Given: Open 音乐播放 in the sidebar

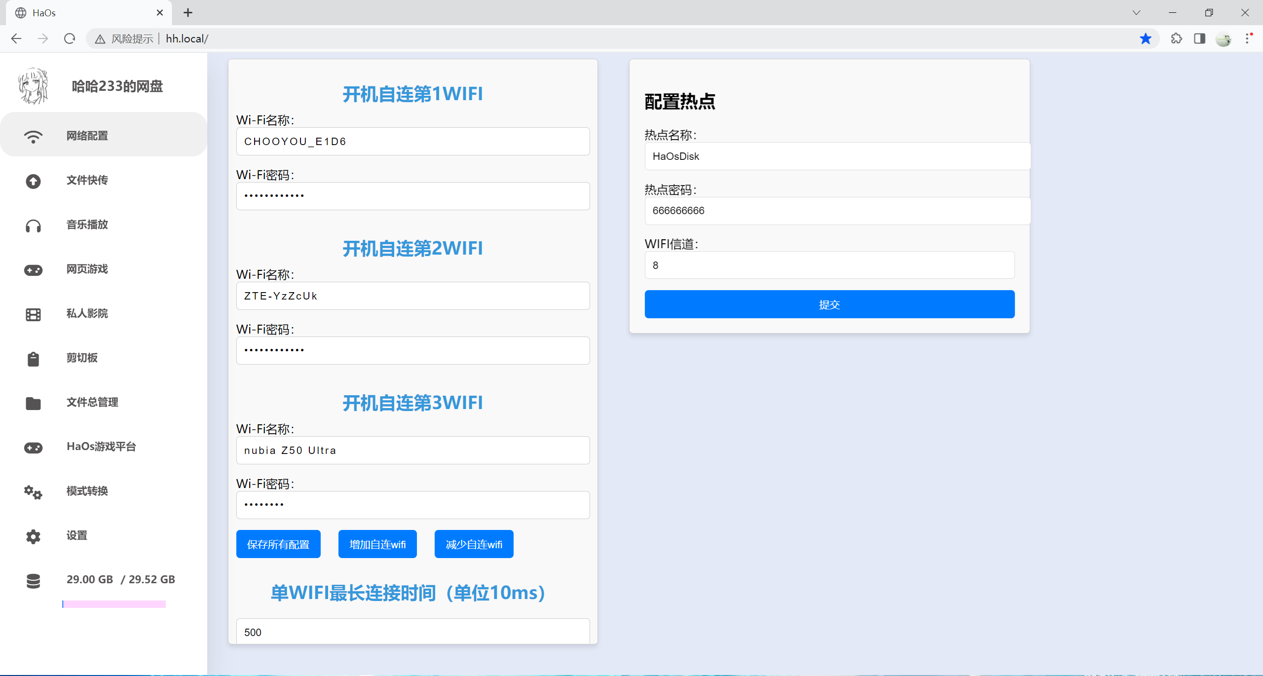Looking at the screenshot, I should point(104,225).
